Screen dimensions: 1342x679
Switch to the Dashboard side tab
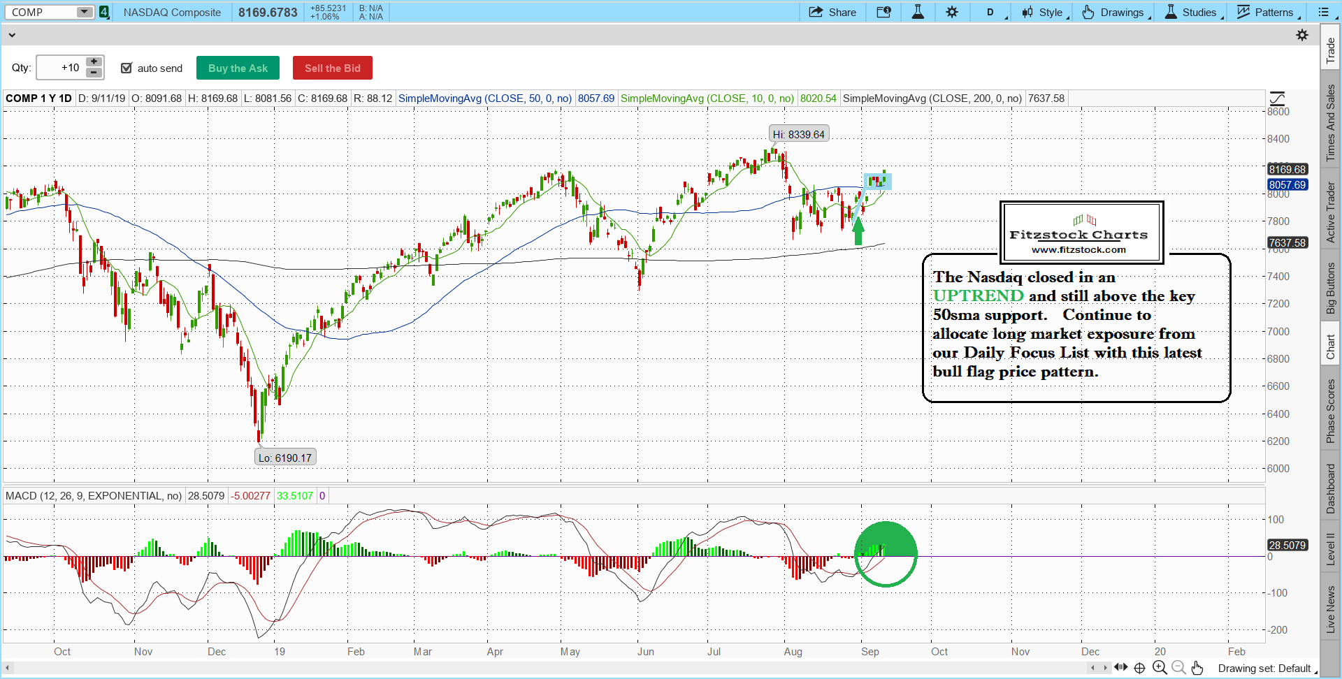tap(1330, 488)
